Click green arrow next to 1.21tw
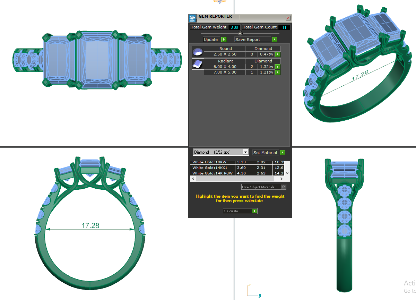The width and height of the screenshot is (416, 300). click(x=278, y=72)
